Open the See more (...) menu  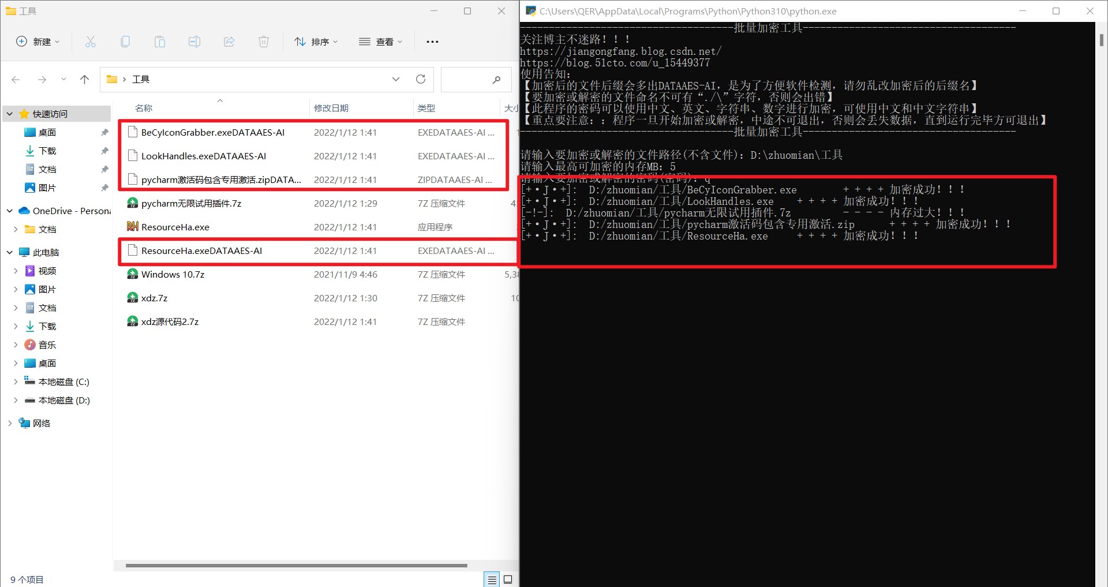(432, 41)
